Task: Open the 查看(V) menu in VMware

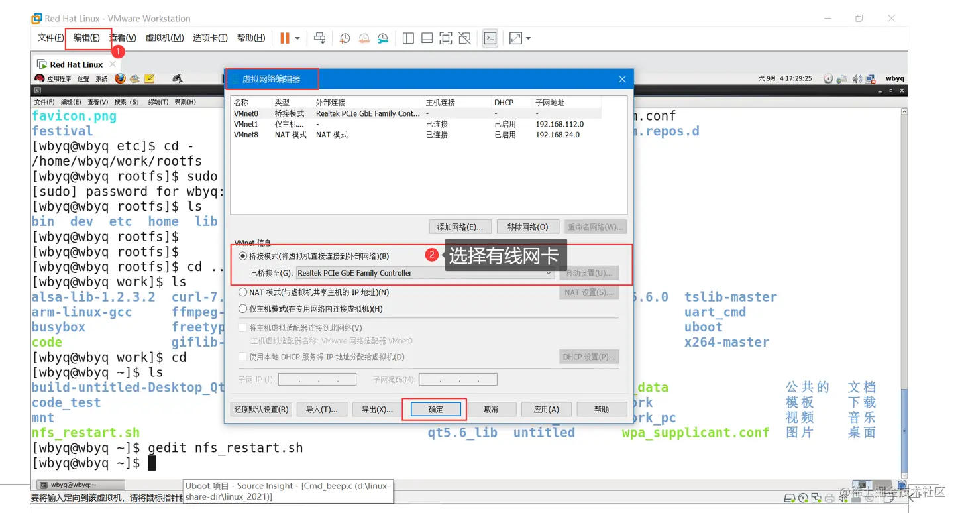Action: pyautogui.click(x=123, y=38)
